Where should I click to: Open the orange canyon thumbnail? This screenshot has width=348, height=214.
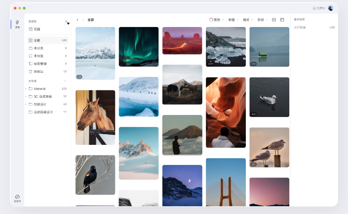pos(226,113)
